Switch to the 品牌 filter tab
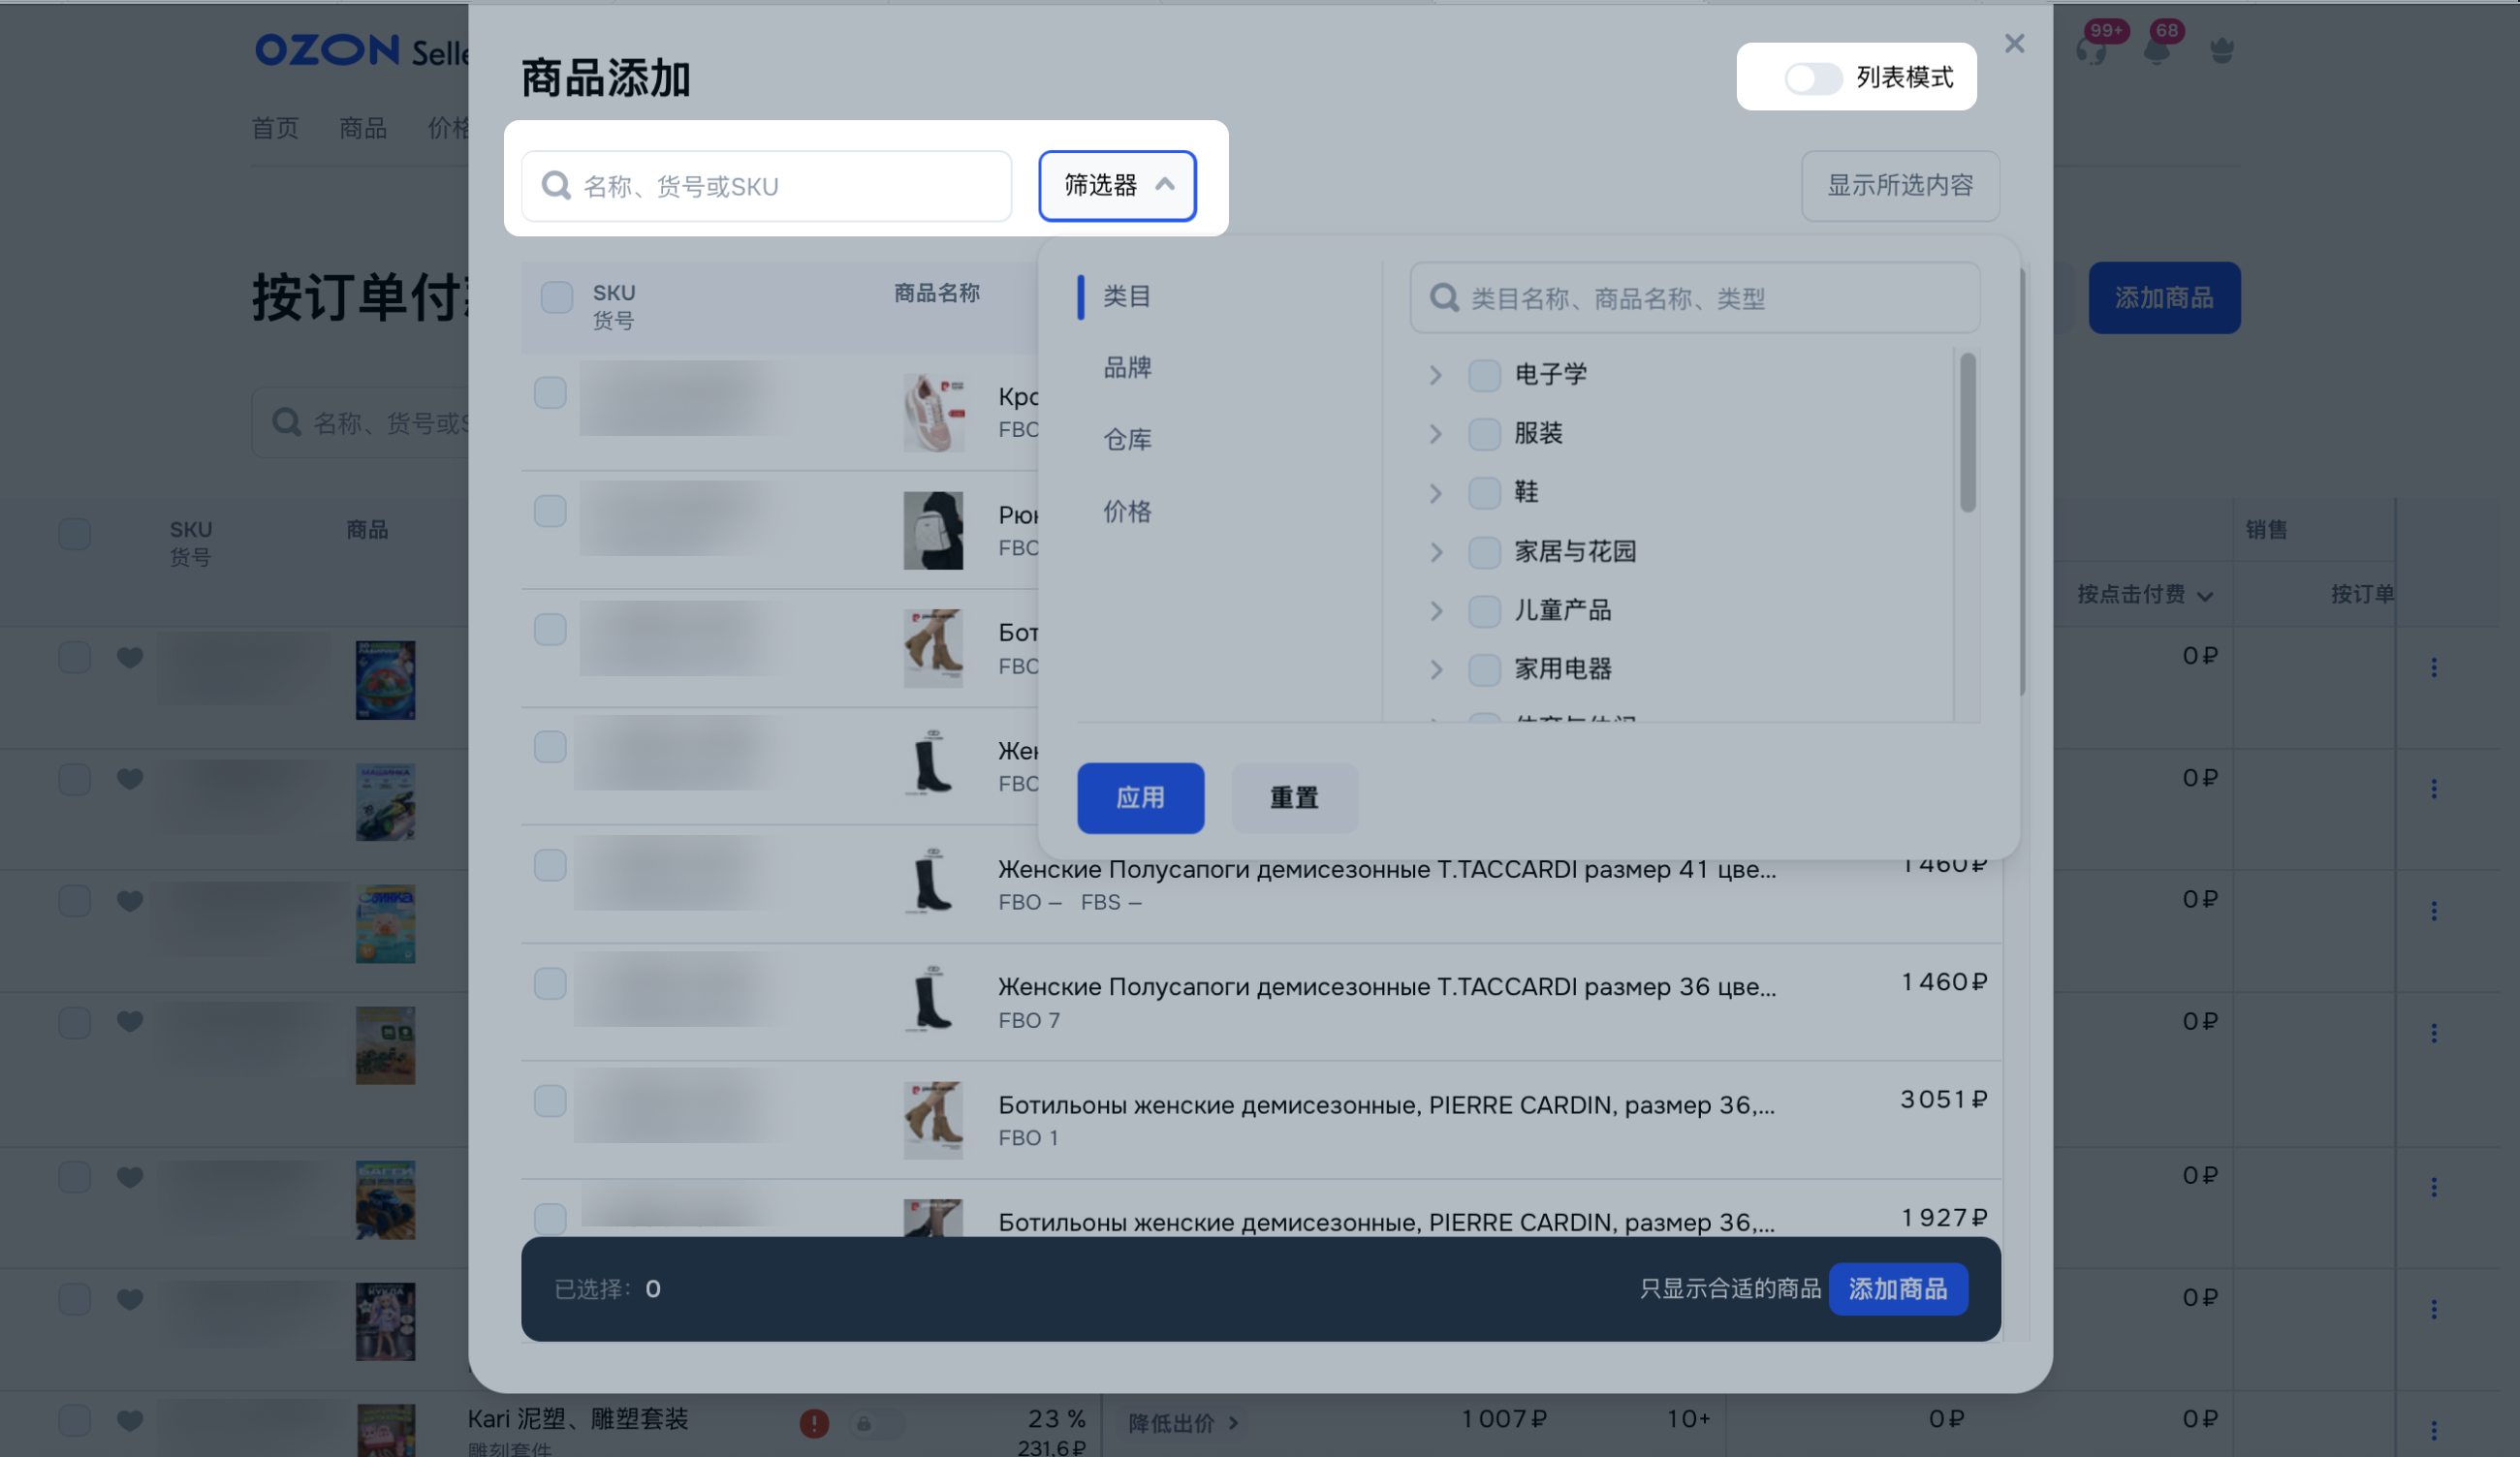2520x1457 pixels. point(1127,368)
